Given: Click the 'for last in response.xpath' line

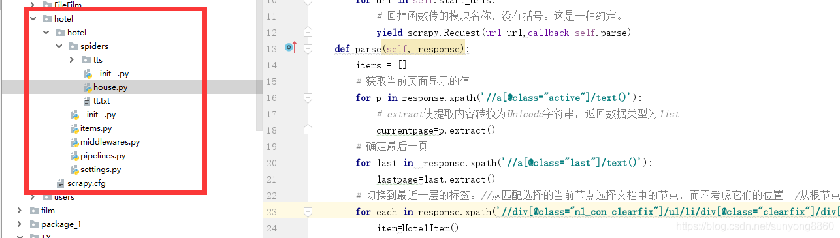Looking at the screenshot, I should click(504, 163).
